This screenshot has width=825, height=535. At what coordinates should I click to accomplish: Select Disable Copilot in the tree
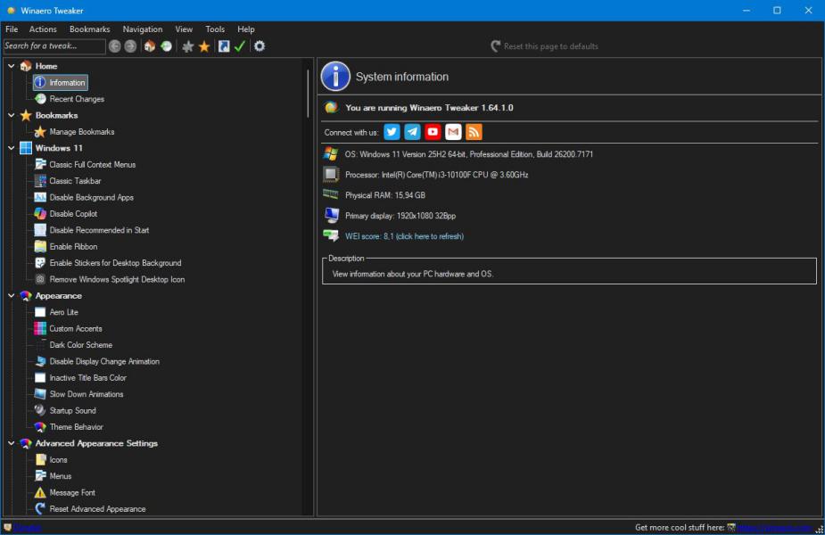point(73,214)
